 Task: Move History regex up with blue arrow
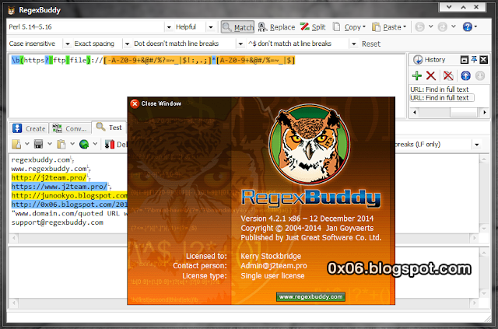(465, 75)
